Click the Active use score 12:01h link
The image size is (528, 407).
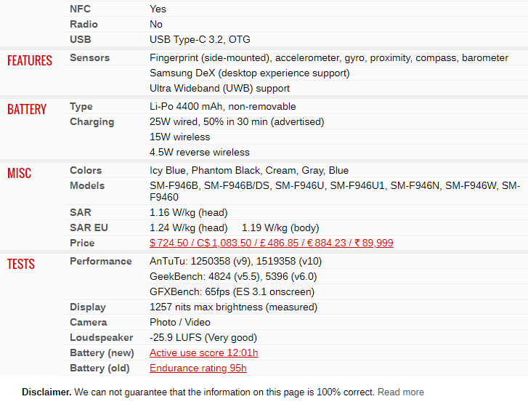(204, 352)
